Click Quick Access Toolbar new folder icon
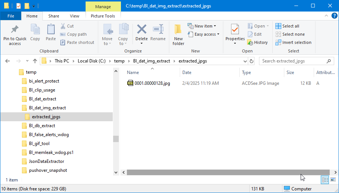This screenshot has height=193, width=339. pyautogui.click(x=27, y=6)
